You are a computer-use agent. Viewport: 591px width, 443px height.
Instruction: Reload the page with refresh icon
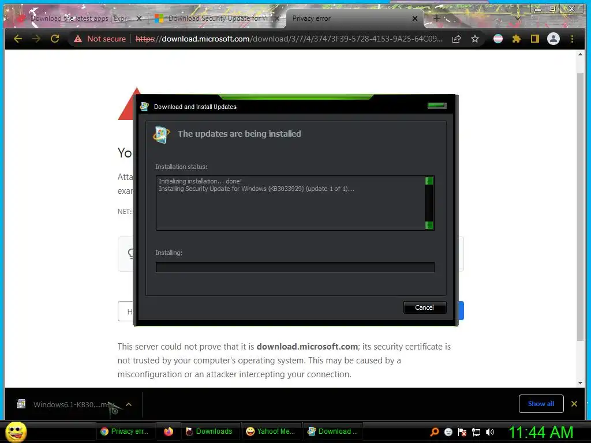click(x=55, y=39)
